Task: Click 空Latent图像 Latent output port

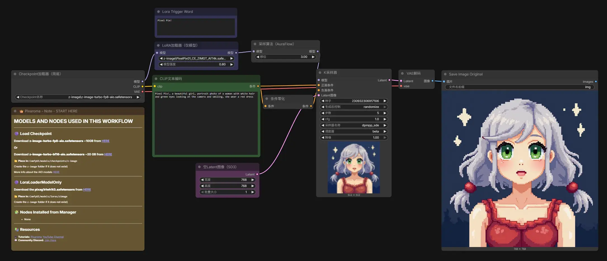Action: (257, 174)
